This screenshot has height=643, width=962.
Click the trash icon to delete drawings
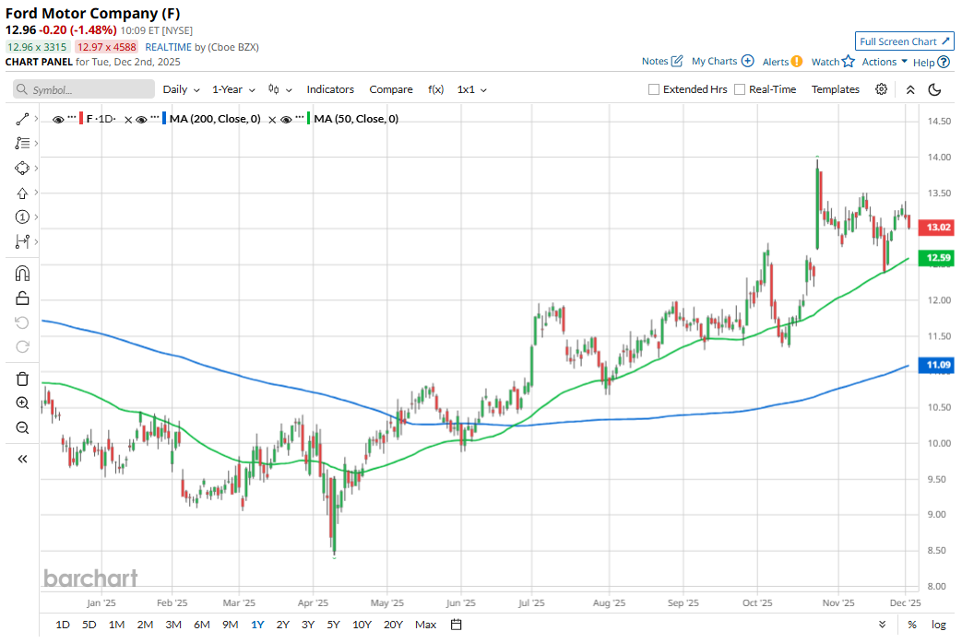click(x=23, y=379)
